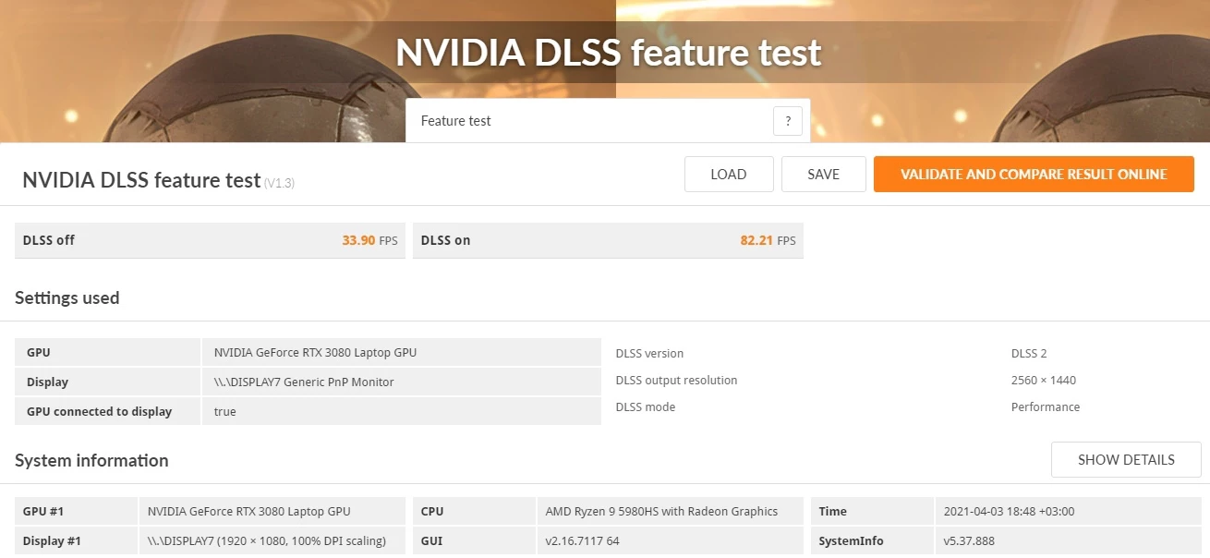Viewport: 1210px width, 558px height.
Task: Click the Time label cell
Action: click(872, 511)
